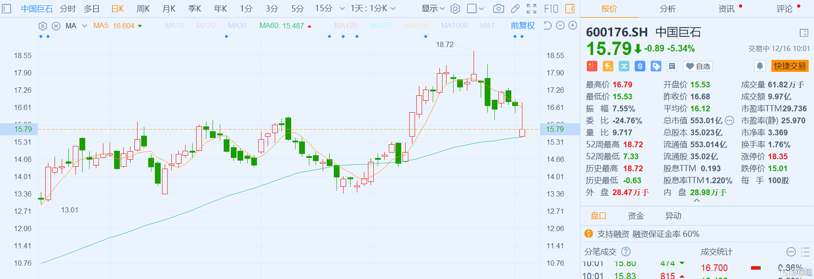Collapse quote details with up chevron
The width and height of the screenshot is (814, 279).
pos(697,200)
